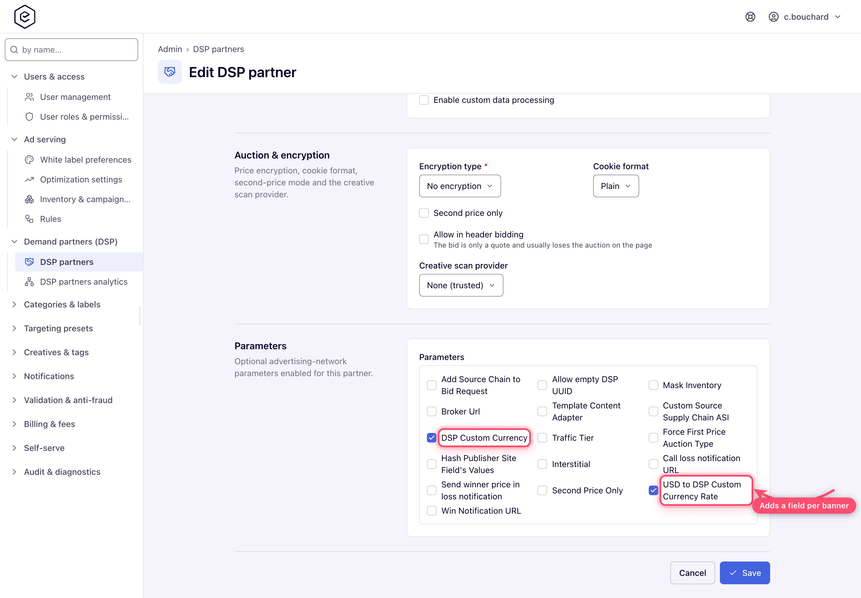Click the User management people icon

tap(29, 97)
